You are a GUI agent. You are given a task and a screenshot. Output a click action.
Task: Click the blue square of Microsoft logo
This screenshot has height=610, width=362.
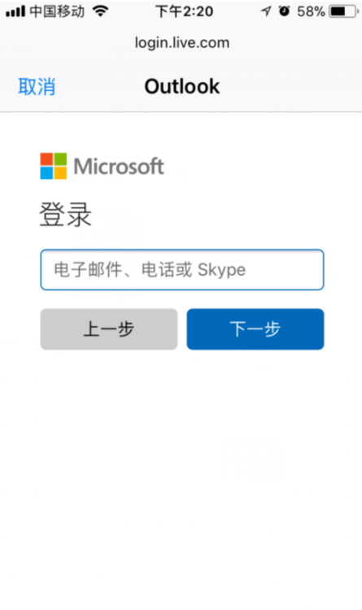(x=46, y=173)
